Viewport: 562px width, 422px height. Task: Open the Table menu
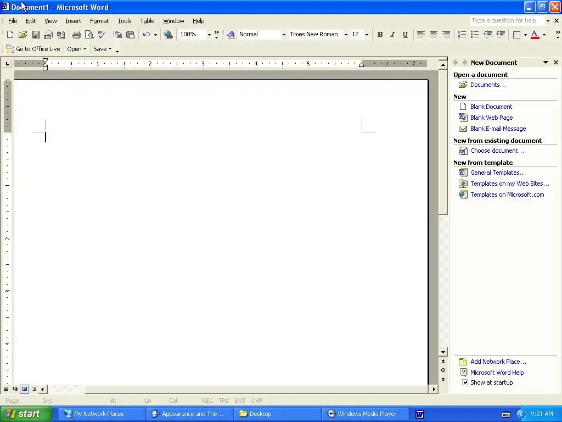pos(147,21)
